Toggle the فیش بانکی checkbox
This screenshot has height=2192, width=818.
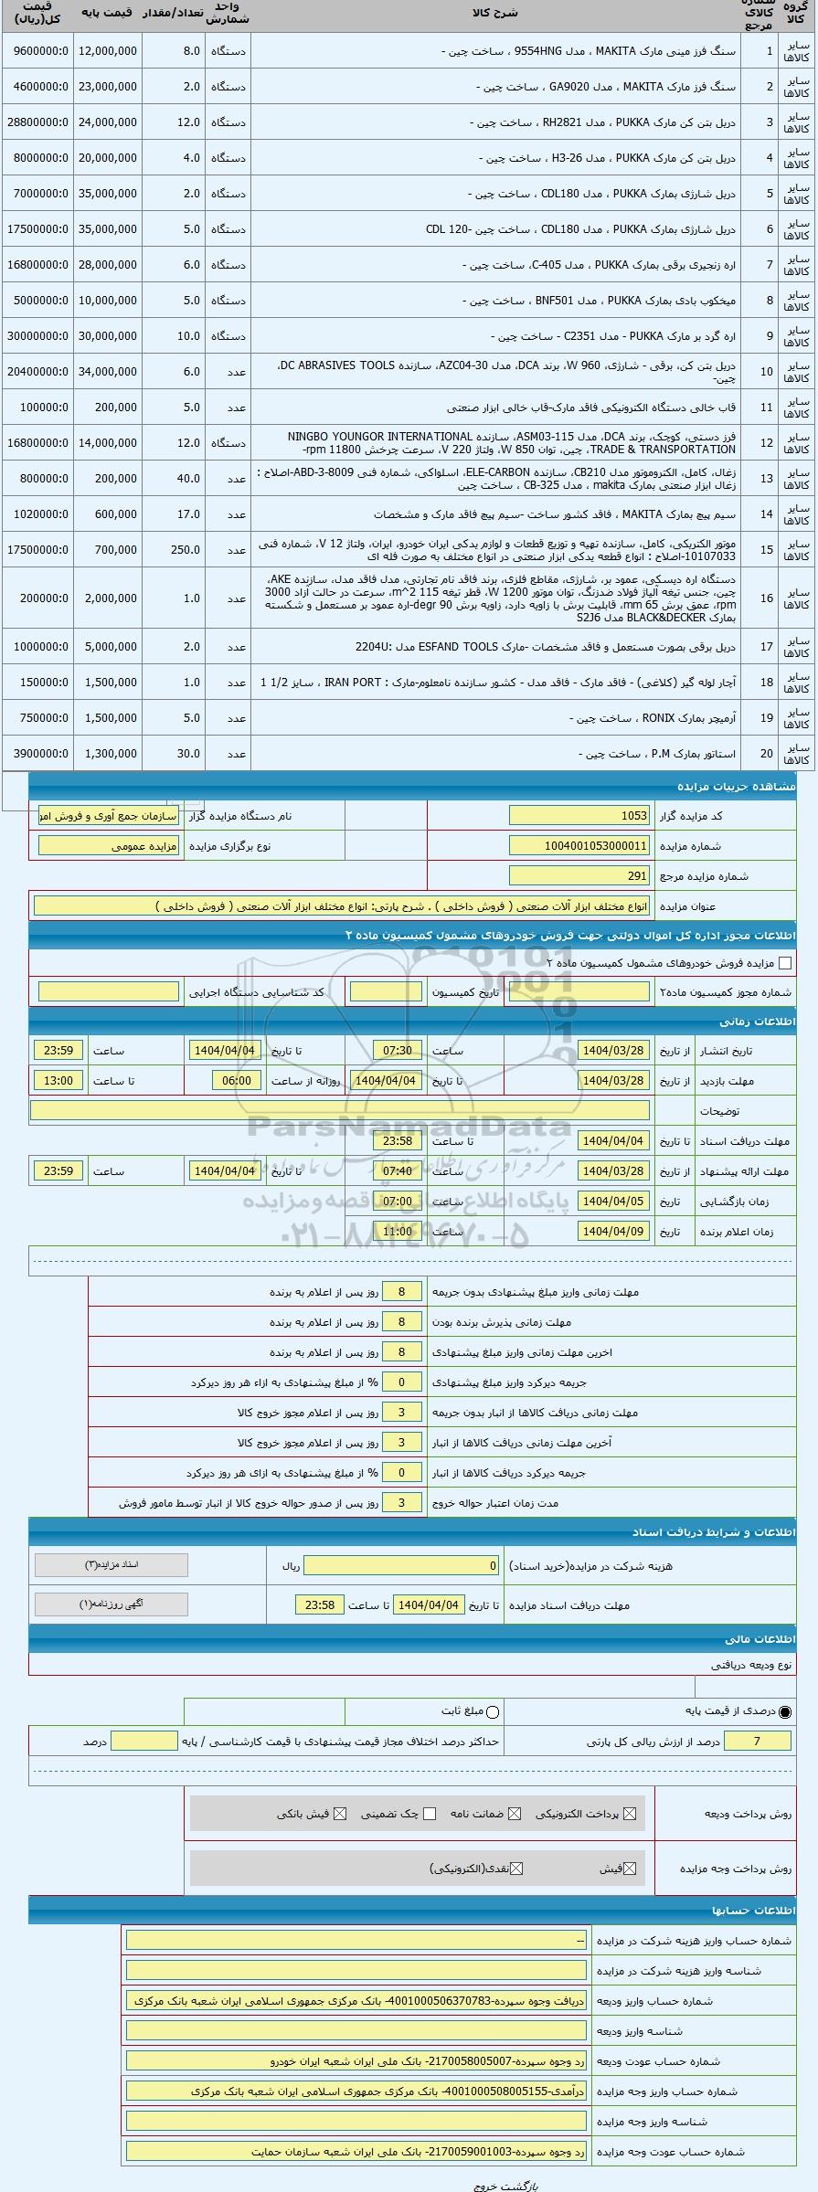[341, 1814]
